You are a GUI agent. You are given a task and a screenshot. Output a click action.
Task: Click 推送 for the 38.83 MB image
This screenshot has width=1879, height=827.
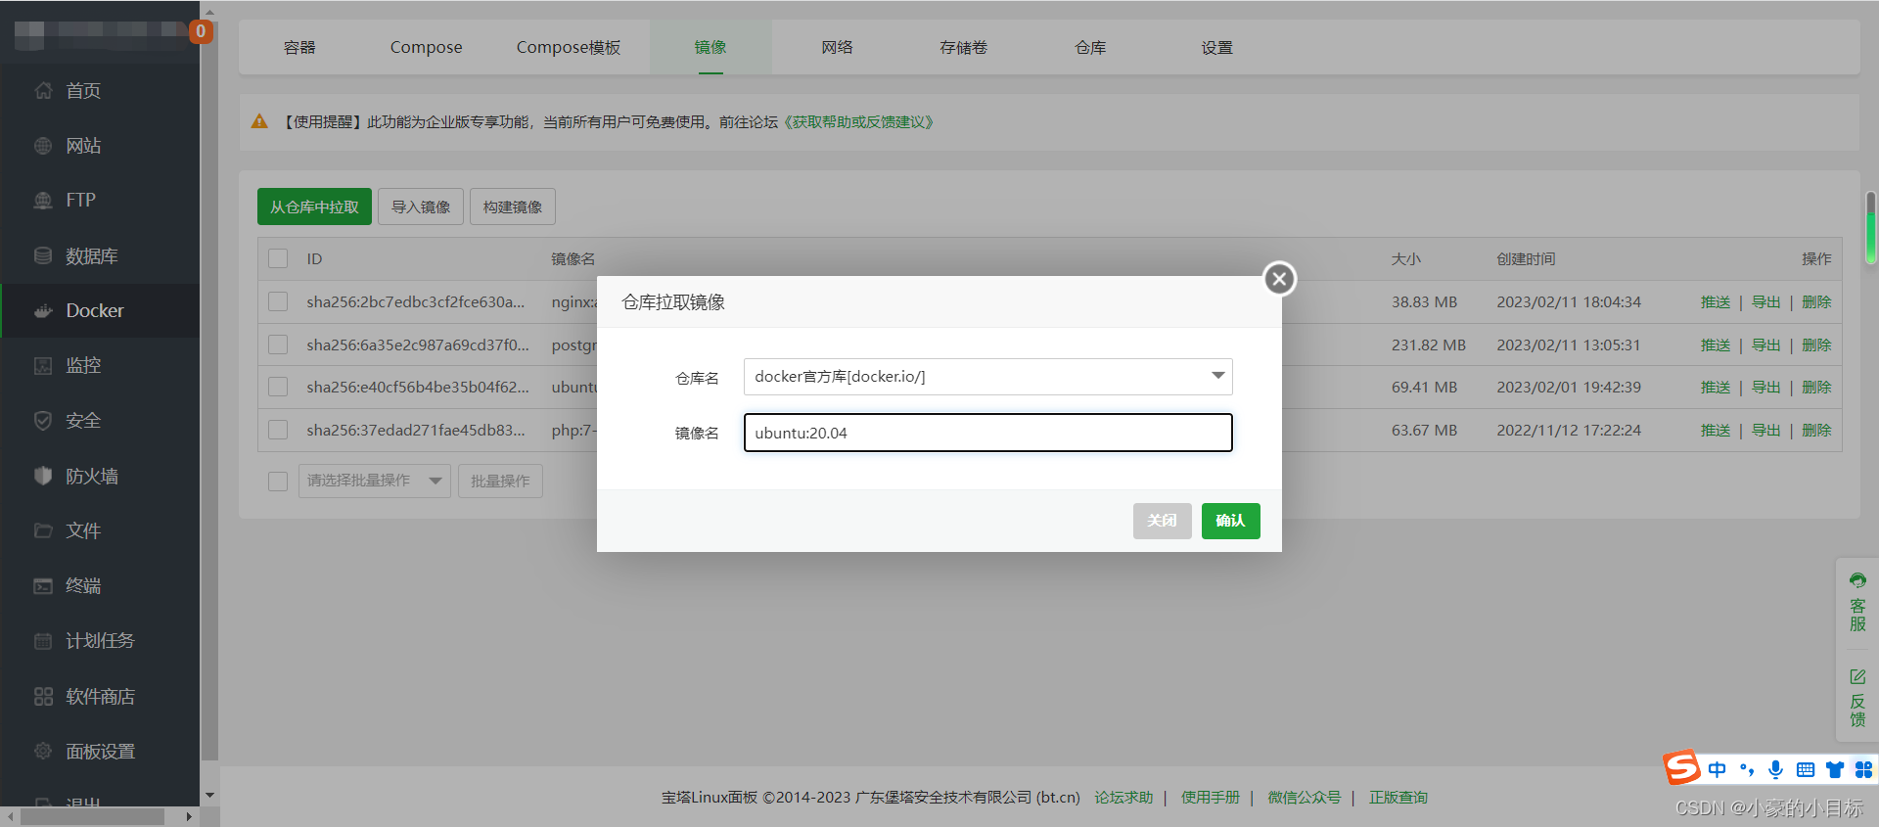[x=1716, y=302]
